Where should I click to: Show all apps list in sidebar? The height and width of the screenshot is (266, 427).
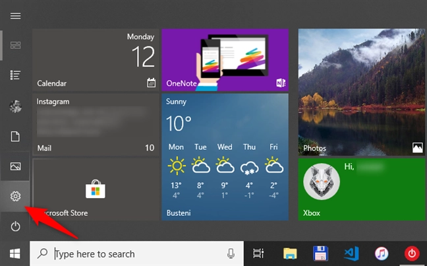pos(15,75)
